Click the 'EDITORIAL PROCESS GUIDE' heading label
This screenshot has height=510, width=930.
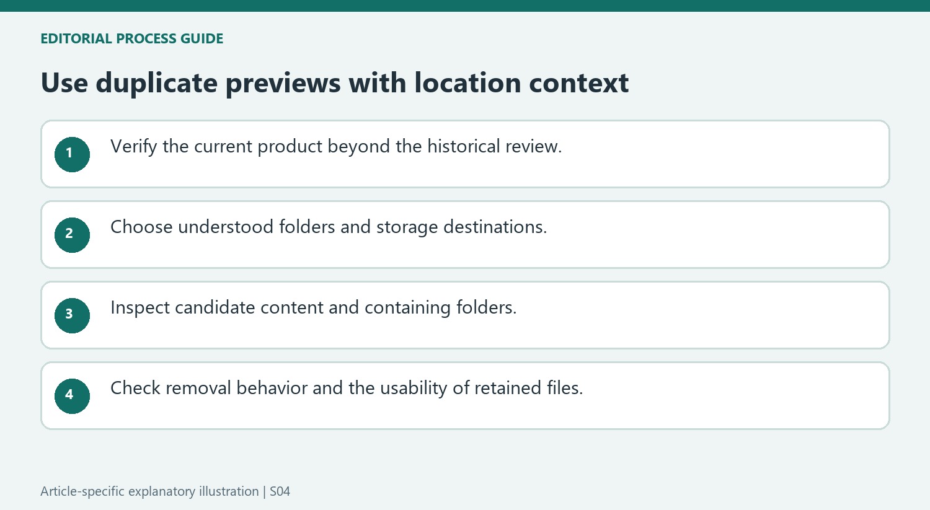(x=132, y=38)
